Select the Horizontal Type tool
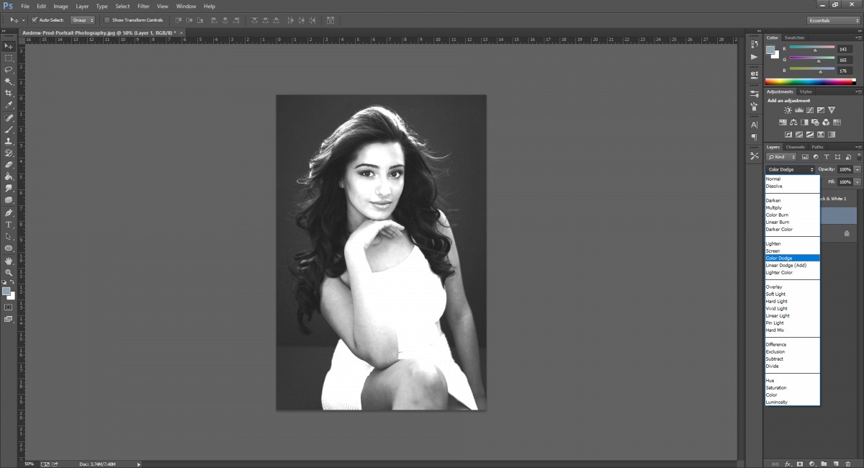The width and height of the screenshot is (864, 468). pos(9,225)
